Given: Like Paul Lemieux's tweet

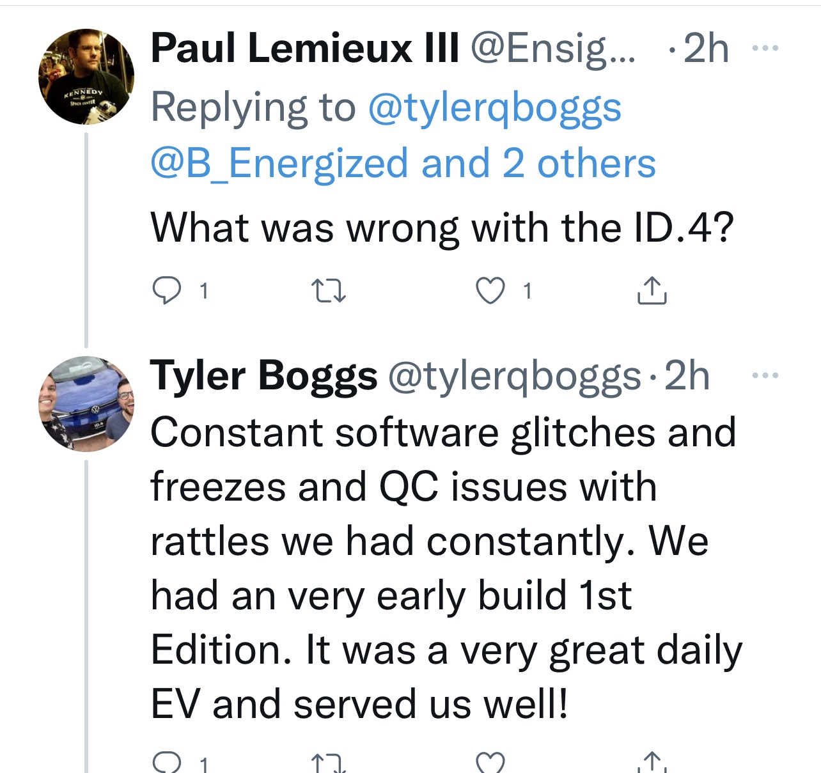Looking at the screenshot, I should point(490,292).
